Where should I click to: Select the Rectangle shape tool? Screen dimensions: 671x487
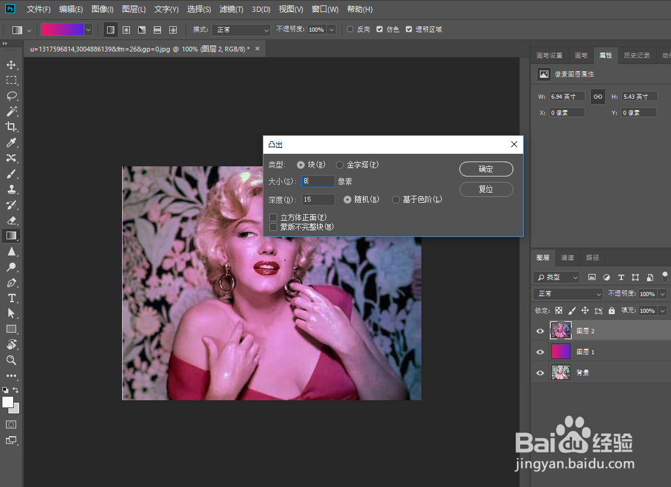point(11,329)
